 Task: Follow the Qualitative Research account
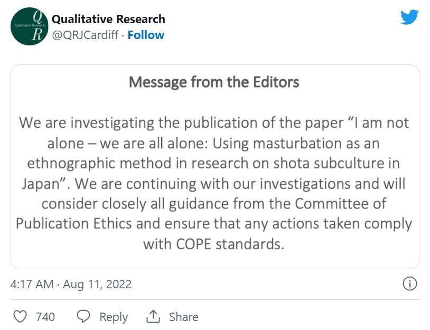[146, 35]
